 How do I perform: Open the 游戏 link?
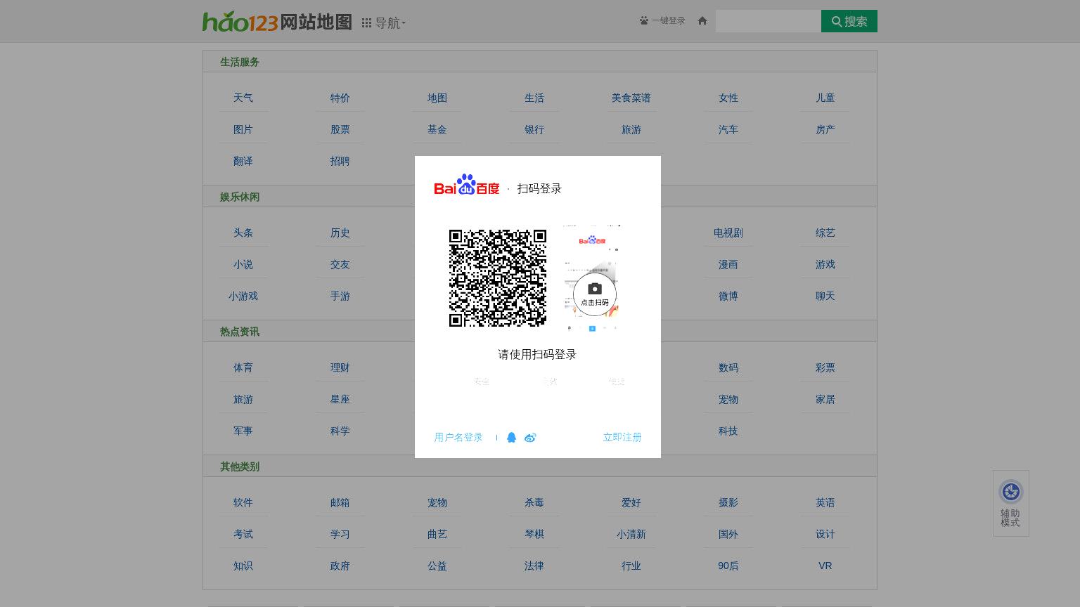[x=825, y=264]
